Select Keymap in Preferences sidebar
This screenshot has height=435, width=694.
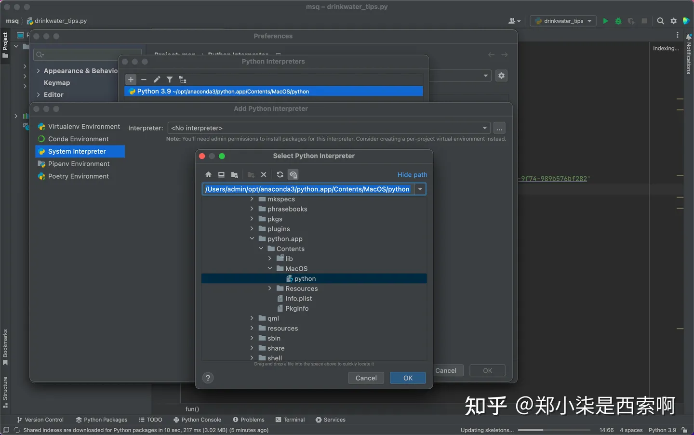[57, 83]
